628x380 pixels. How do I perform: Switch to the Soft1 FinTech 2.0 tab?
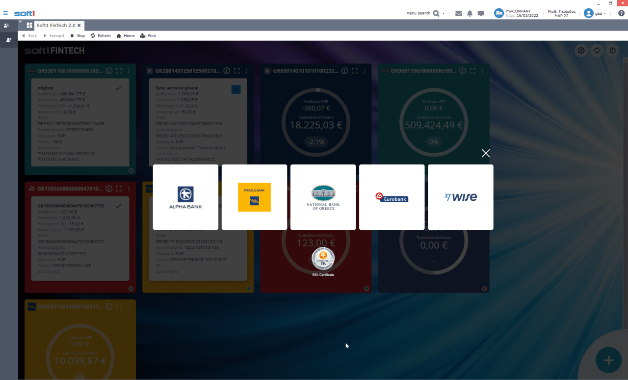(x=55, y=25)
